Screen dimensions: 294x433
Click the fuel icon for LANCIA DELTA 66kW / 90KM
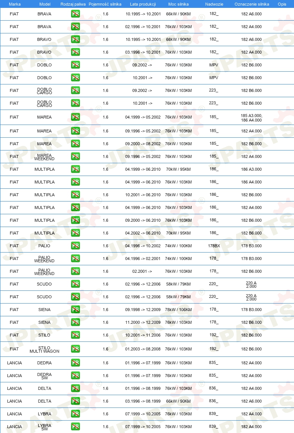coord(75,401)
